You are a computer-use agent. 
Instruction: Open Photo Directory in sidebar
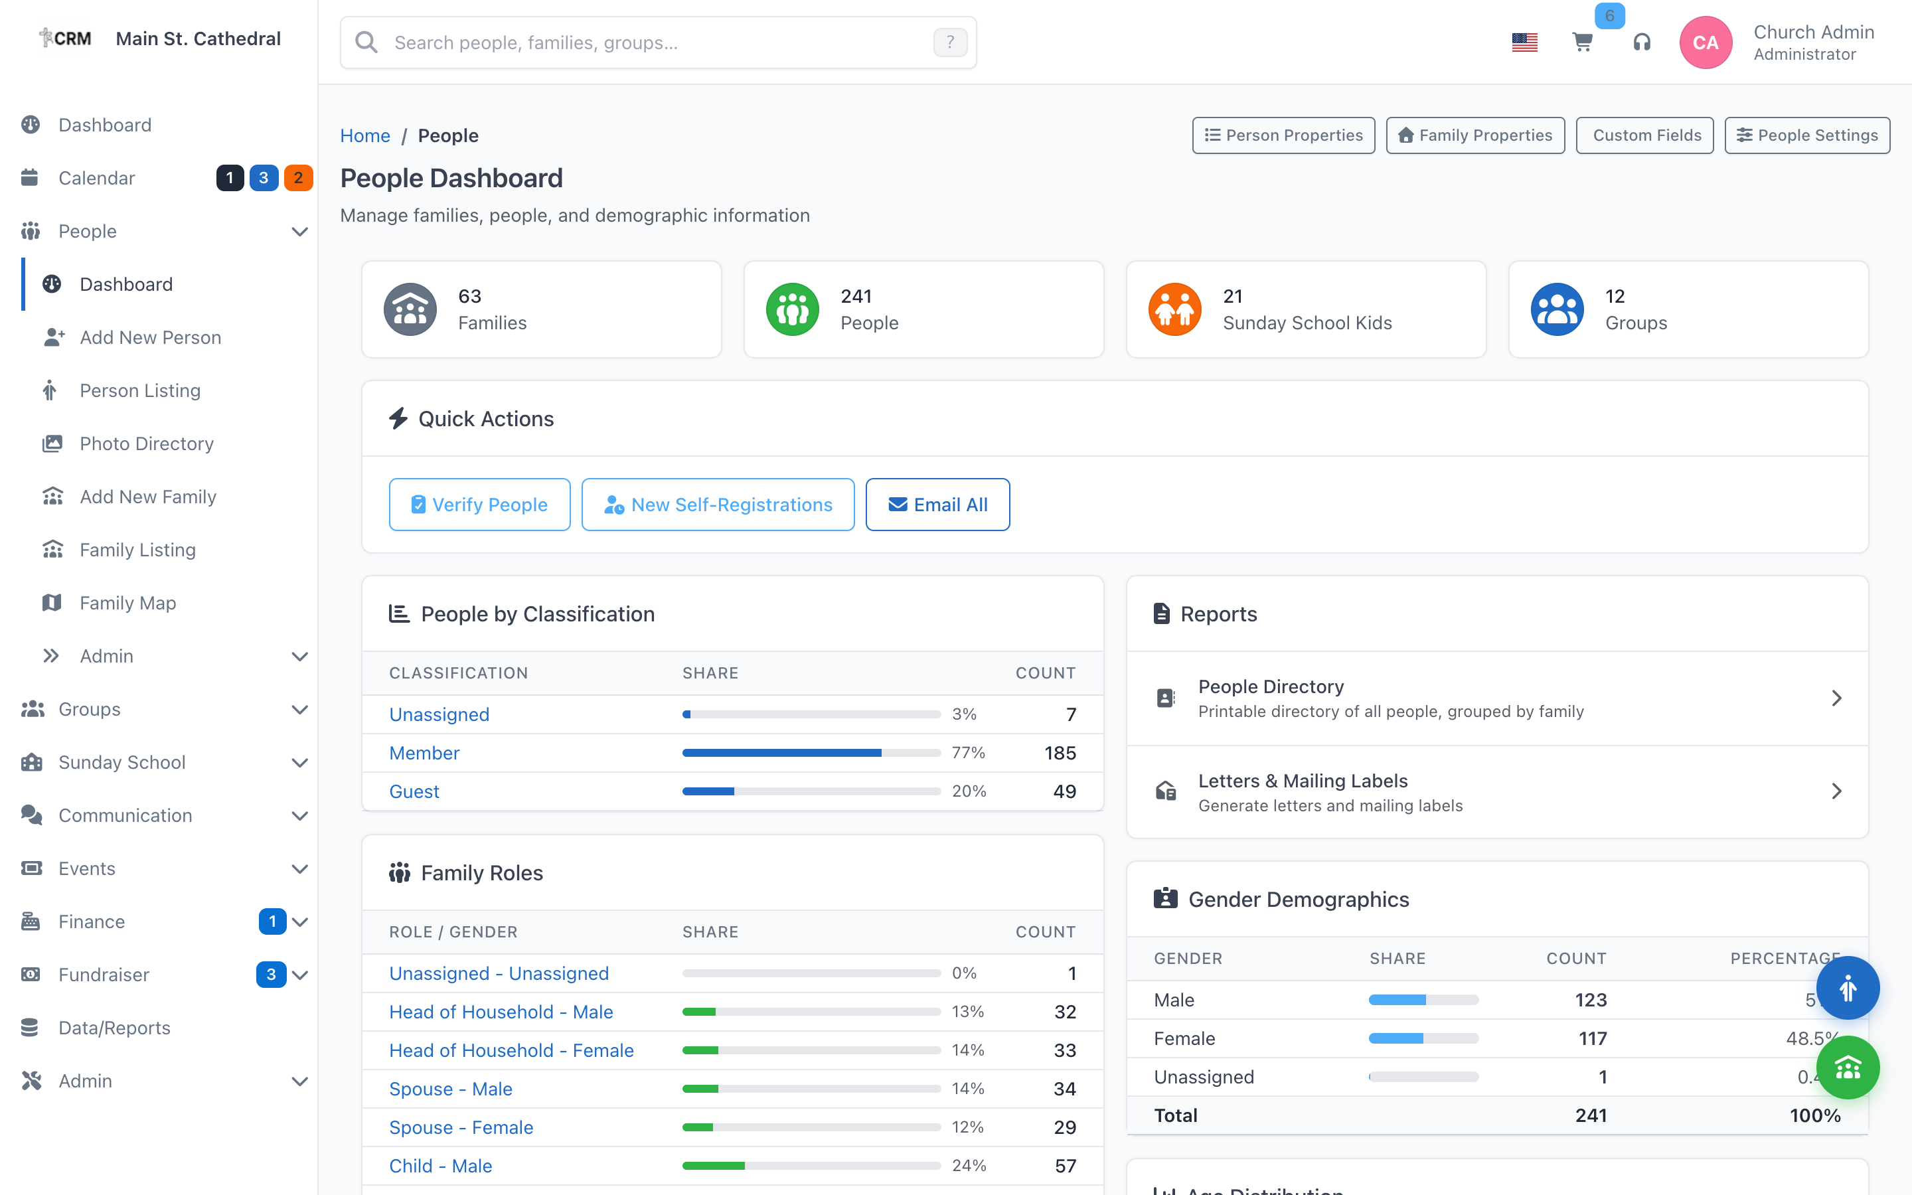146,443
